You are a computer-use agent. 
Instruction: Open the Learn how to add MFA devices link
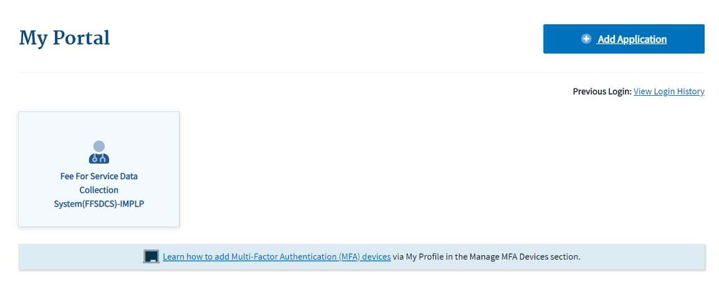click(x=276, y=256)
